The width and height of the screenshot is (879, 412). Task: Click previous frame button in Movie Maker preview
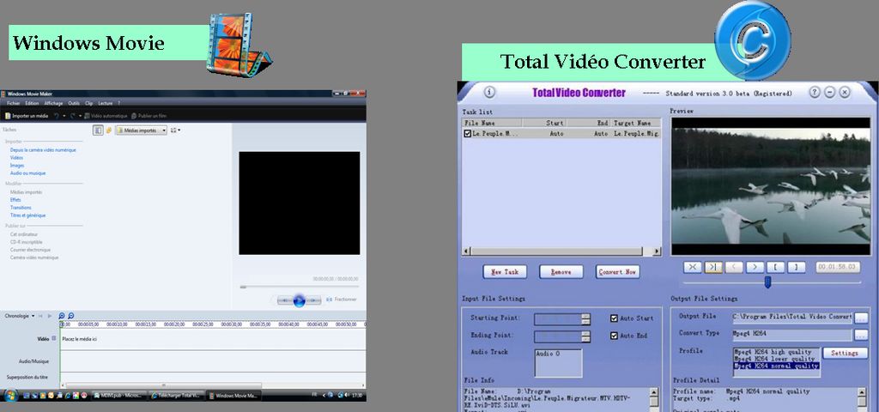tap(285, 300)
